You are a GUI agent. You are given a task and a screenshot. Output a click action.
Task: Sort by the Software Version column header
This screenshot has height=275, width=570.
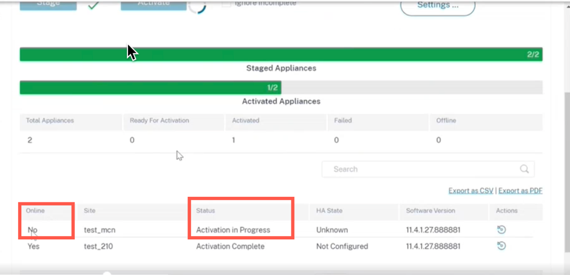pos(430,210)
